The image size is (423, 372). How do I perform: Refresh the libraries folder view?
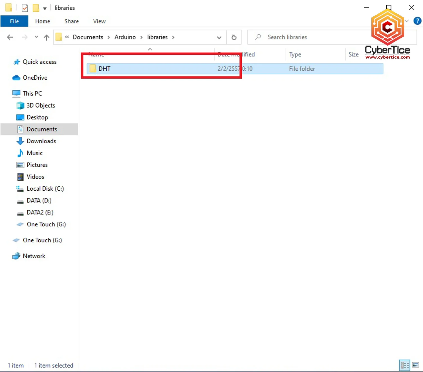(234, 37)
